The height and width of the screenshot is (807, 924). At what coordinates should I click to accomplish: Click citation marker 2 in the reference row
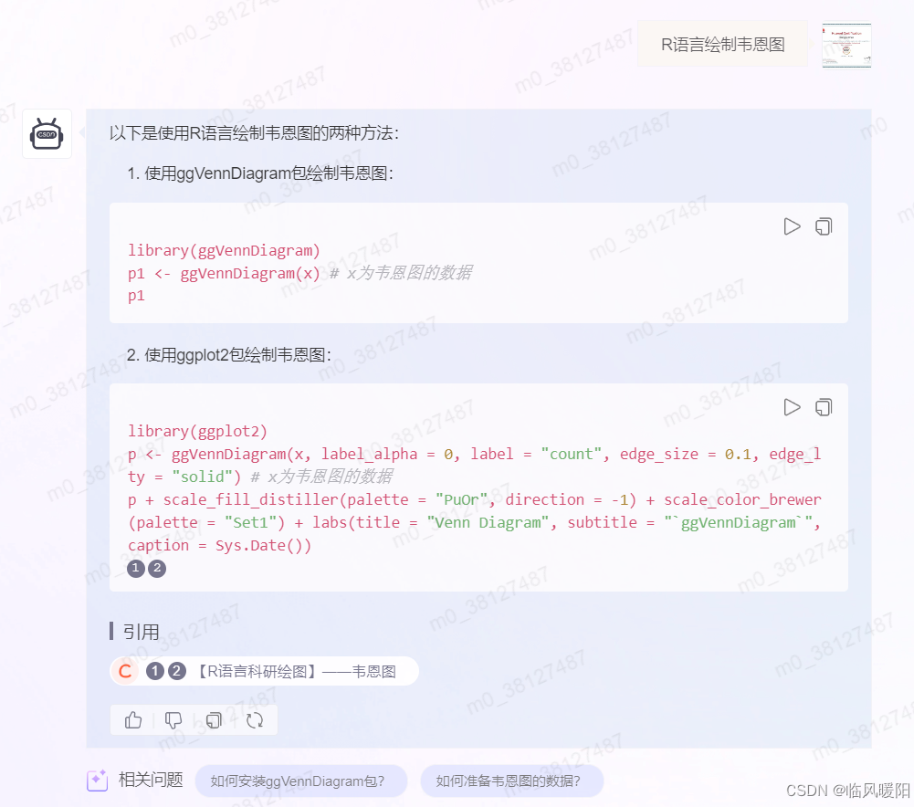point(175,671)
